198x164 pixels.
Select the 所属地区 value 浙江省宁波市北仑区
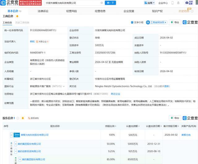click(x=40, y=79)
